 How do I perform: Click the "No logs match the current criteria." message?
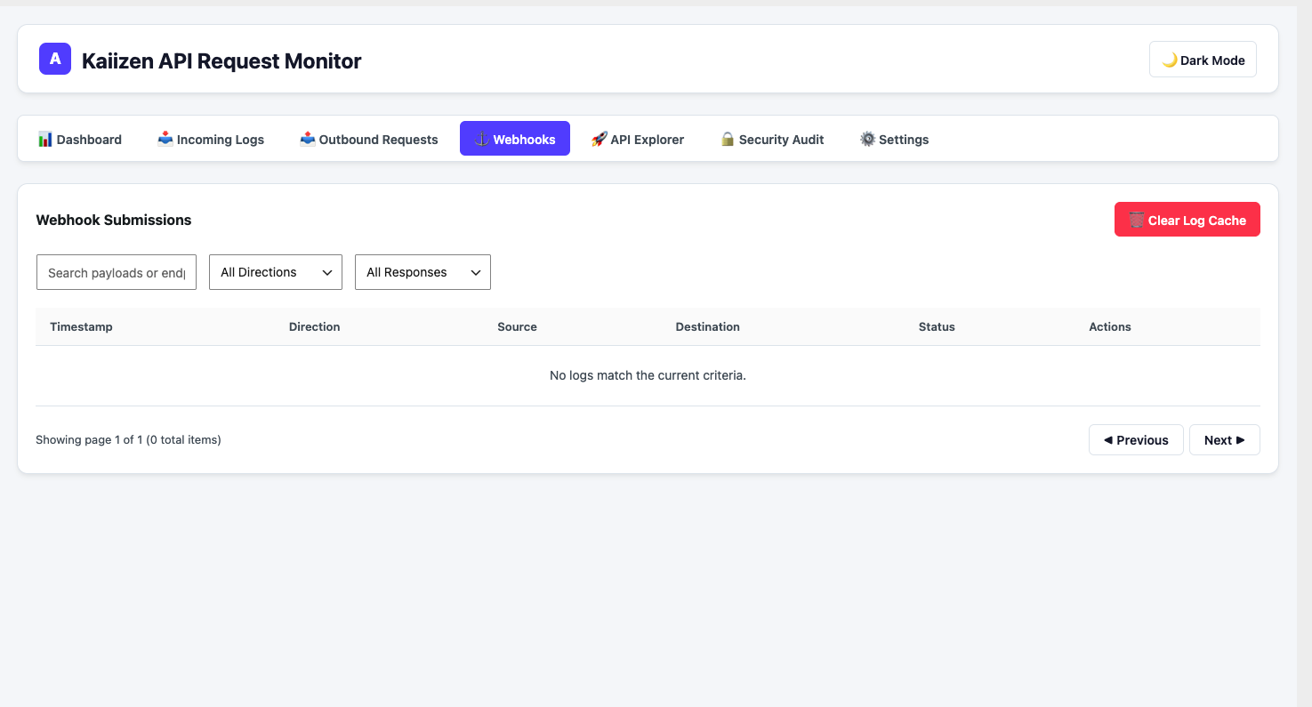point(648,375)
